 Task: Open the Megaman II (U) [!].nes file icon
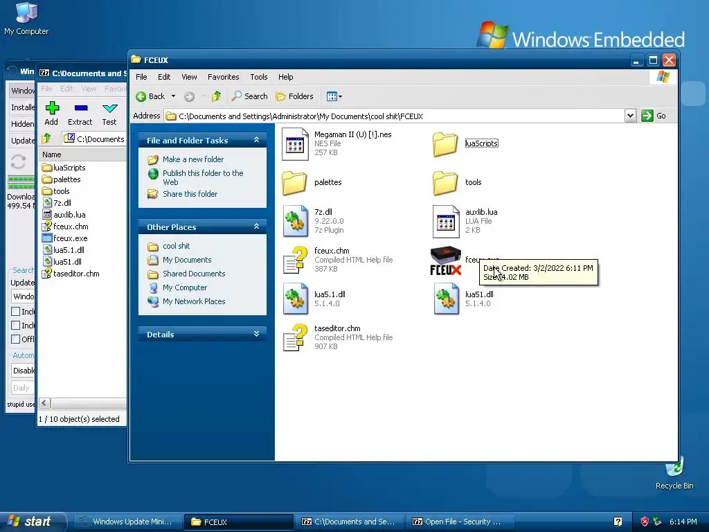pos(295,144)
